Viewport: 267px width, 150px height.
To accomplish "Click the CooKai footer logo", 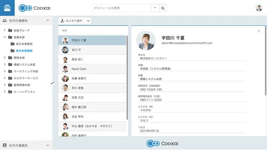I will coord(162,143).
